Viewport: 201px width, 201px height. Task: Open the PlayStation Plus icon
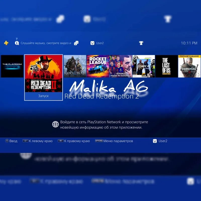point(6,43)
